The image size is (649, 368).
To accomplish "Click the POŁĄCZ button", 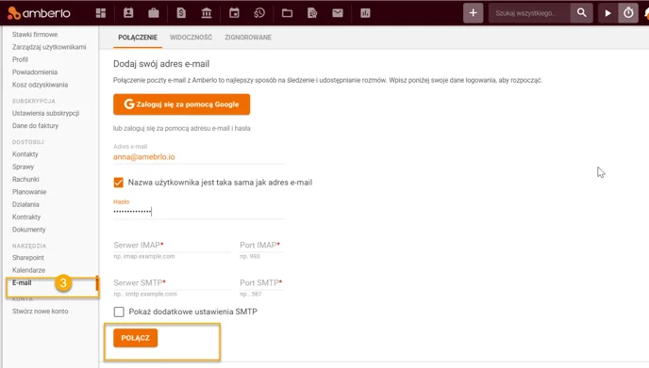I will pyautogui.click(x=135, y=338).
